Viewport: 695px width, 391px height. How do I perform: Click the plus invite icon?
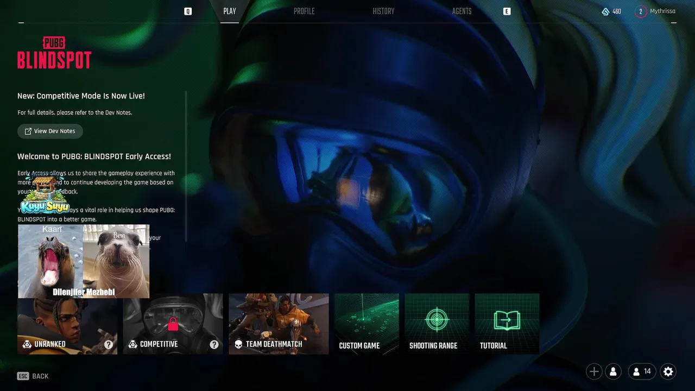[x=594, y=371]
